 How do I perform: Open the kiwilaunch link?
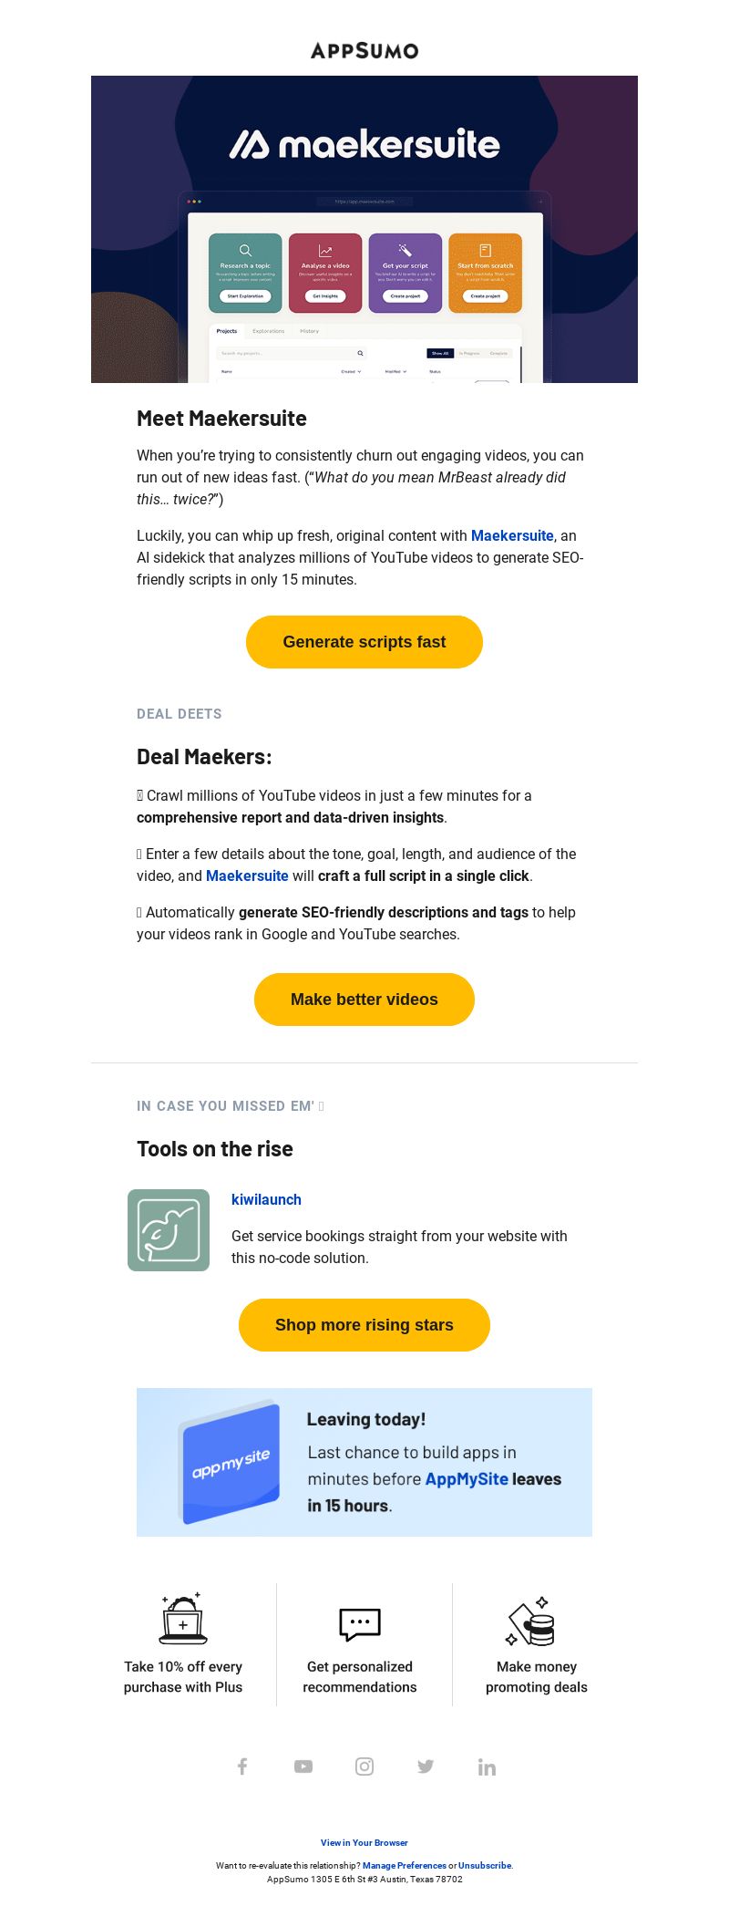[266, 1199]
